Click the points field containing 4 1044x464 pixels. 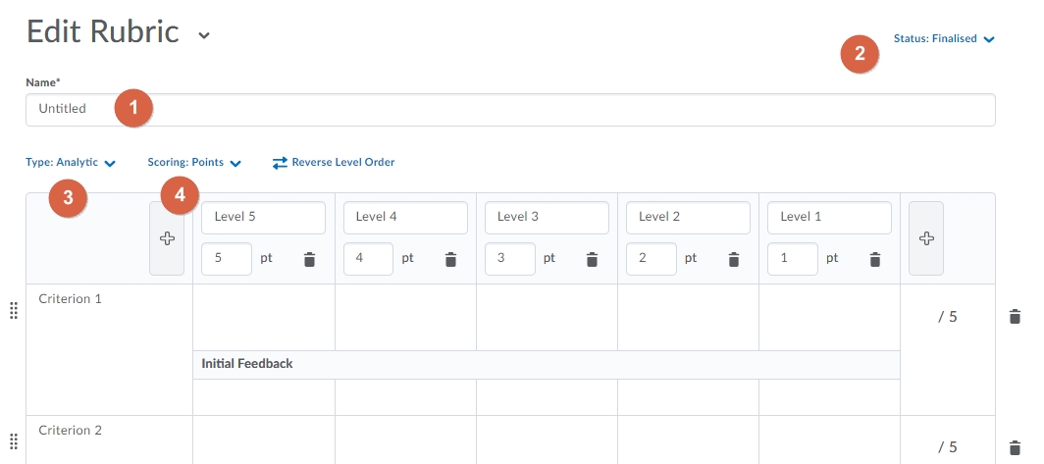tap(368, 259)
